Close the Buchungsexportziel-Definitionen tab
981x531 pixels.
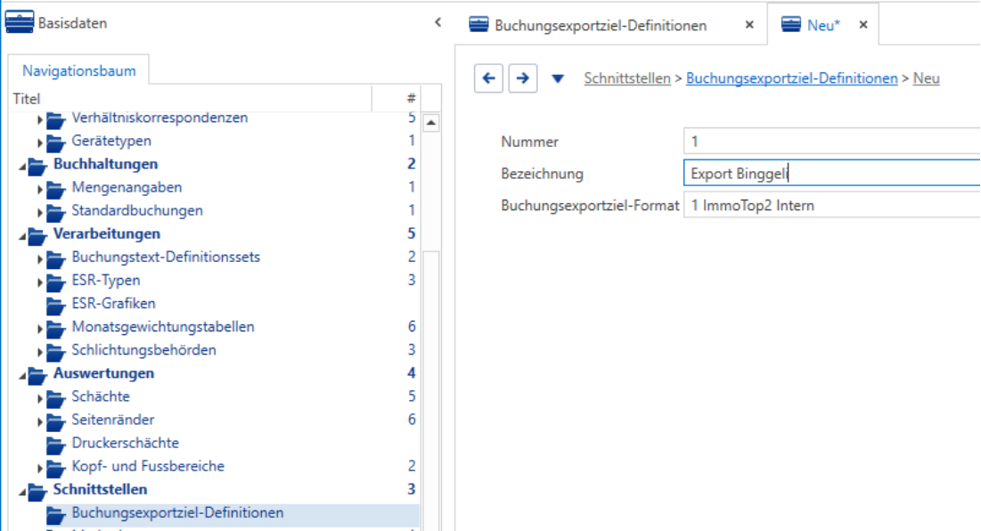[x=748, y=25]
